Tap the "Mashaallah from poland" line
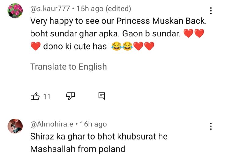Image resolution: width=226 pixels, height=159 pixels. 78,149
